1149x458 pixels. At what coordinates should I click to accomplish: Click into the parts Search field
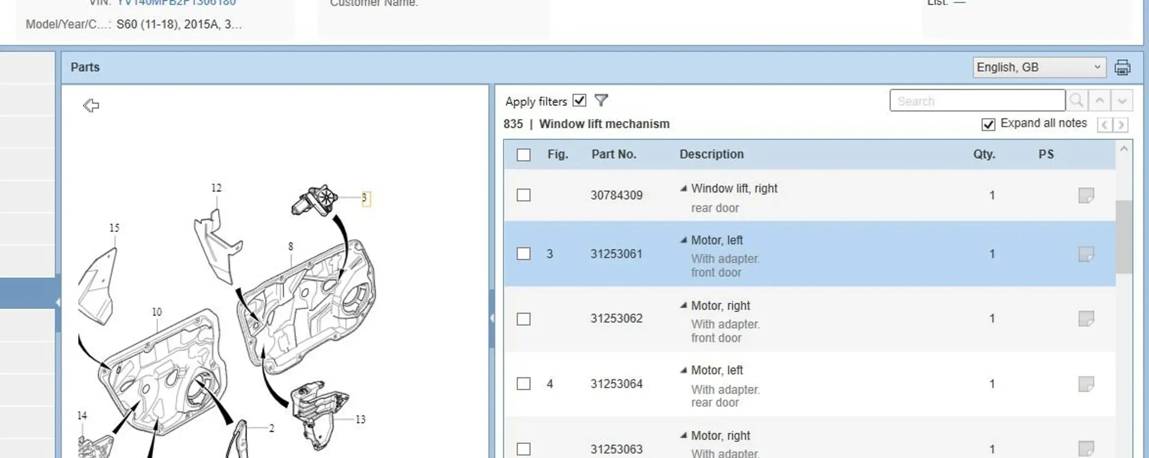coord(977,101)
